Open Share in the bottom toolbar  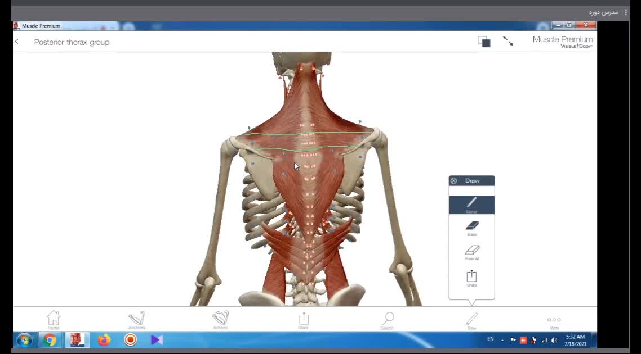304,320
